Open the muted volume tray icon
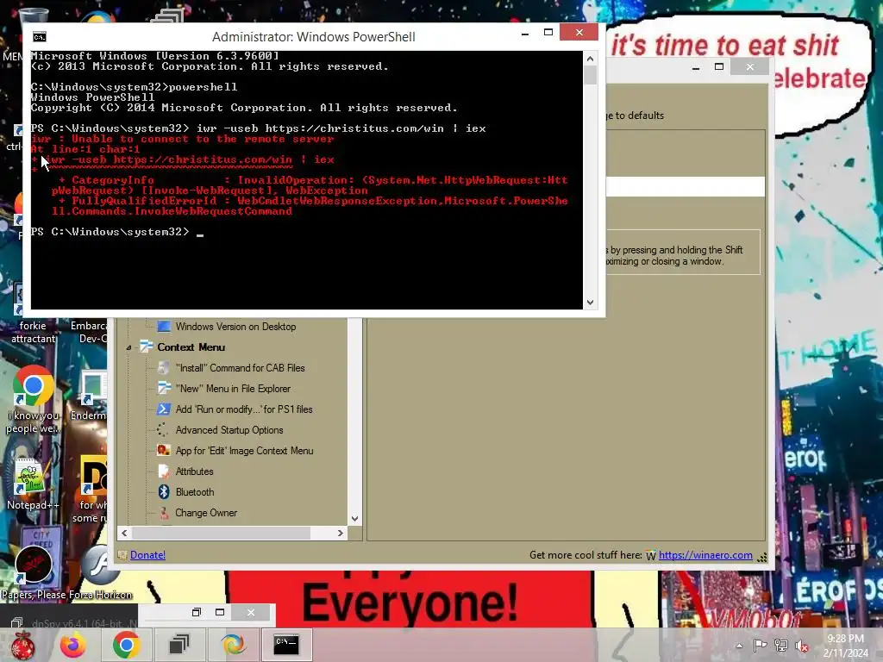The image size is (883, 662). click(803, 646)
